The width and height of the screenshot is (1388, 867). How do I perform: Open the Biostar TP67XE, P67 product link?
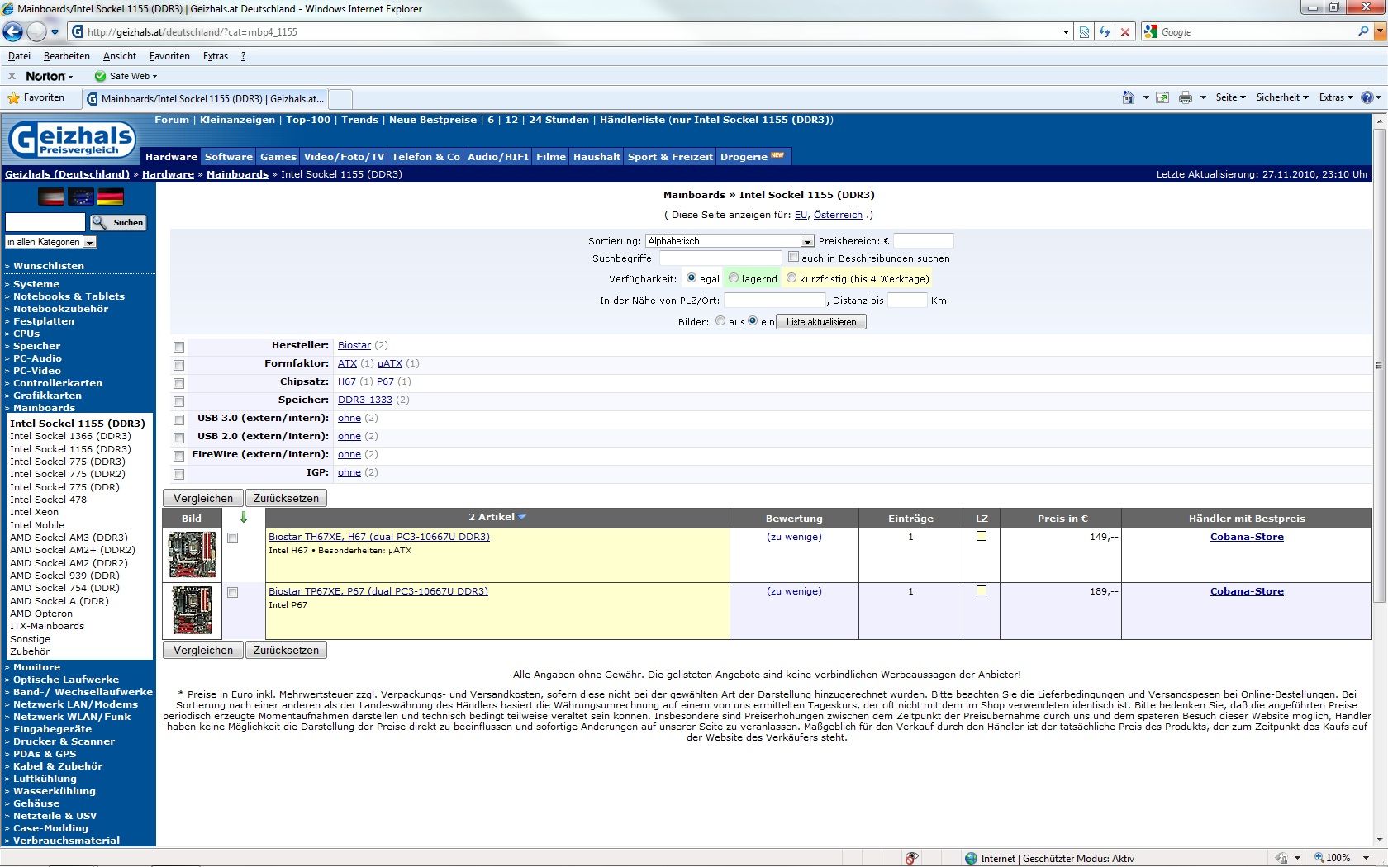click(378, 591)
